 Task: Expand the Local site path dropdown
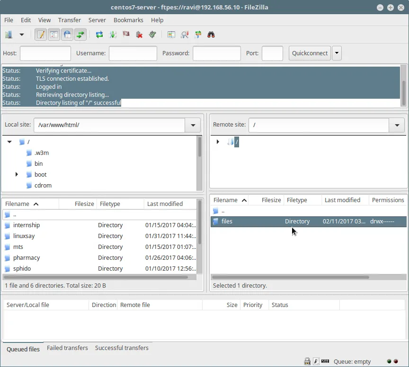pyautogui.click(x=193, y=125)
